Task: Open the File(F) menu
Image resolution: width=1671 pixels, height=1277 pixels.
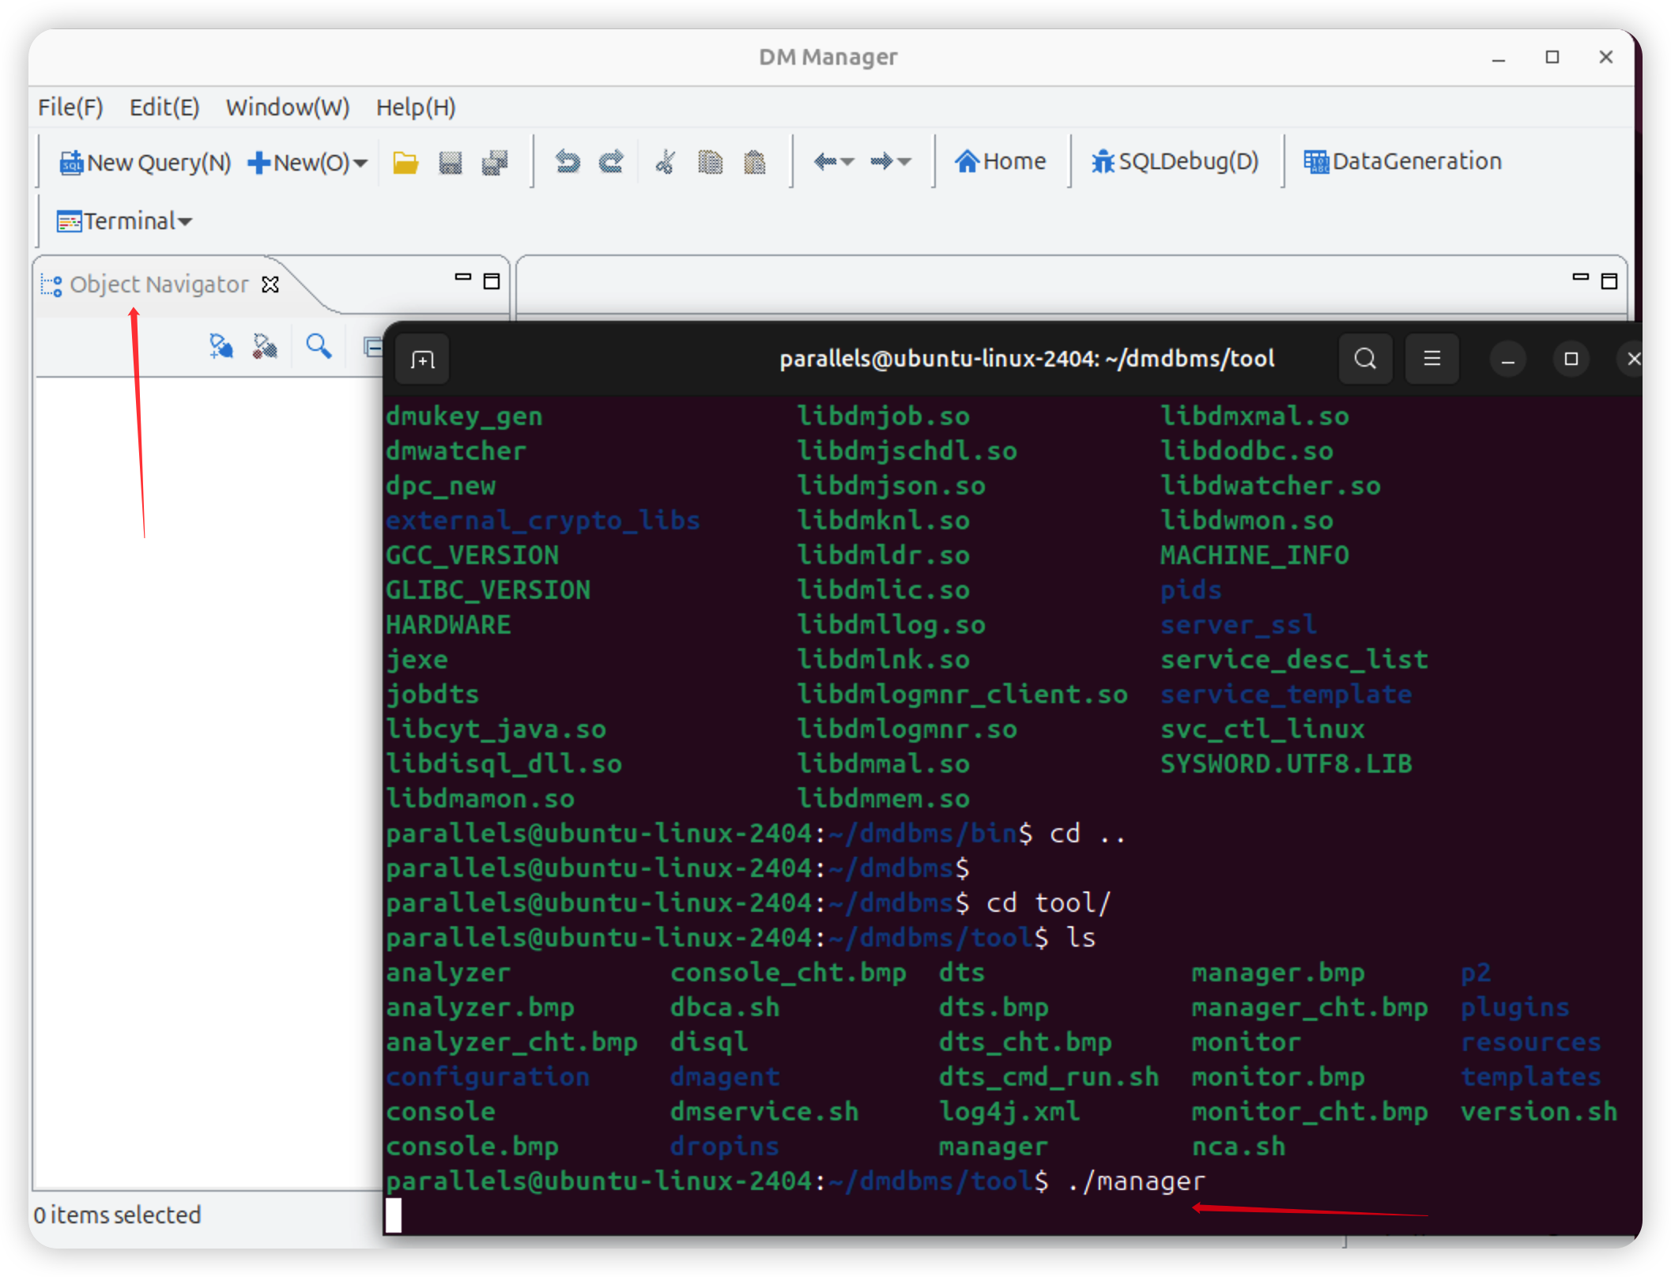Action: pos(70,107)
